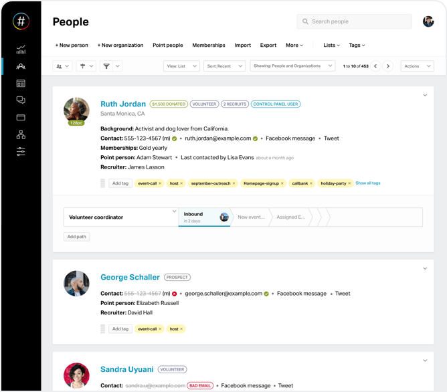Remove the holiday-party tag

click(349, 183)
